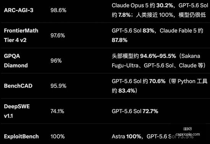Click the ARC-AGI-3 benchmark name

[19, 10]
